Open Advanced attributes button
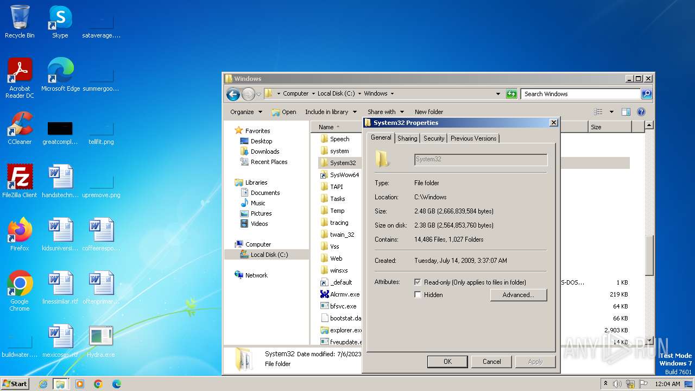The height and width of the screenshot is (391, 695). (518, 295)
